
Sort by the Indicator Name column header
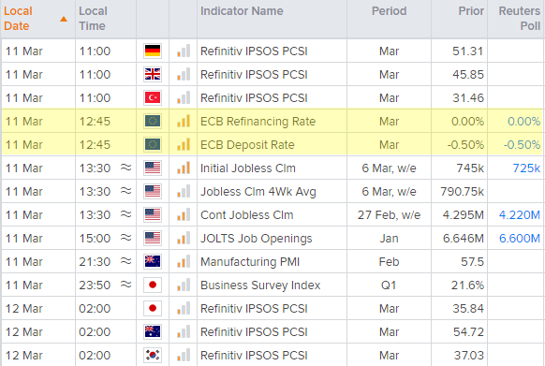242,11
